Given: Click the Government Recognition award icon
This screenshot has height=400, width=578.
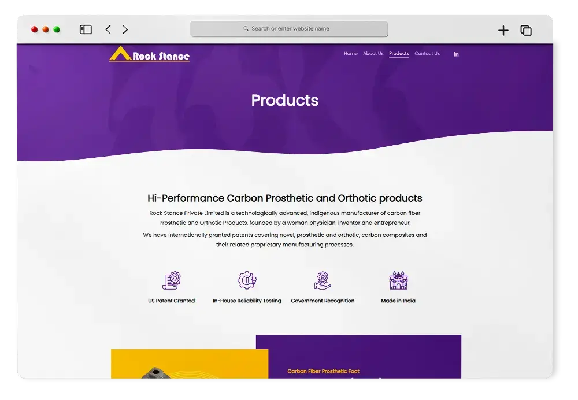Looking at the screenshot, I should [x=323, y=280].
